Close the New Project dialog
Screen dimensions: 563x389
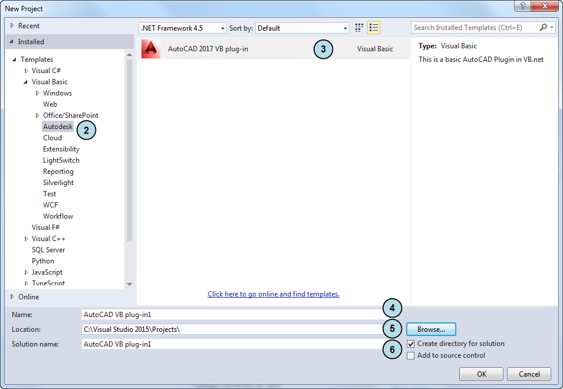(x=545, y=6)
